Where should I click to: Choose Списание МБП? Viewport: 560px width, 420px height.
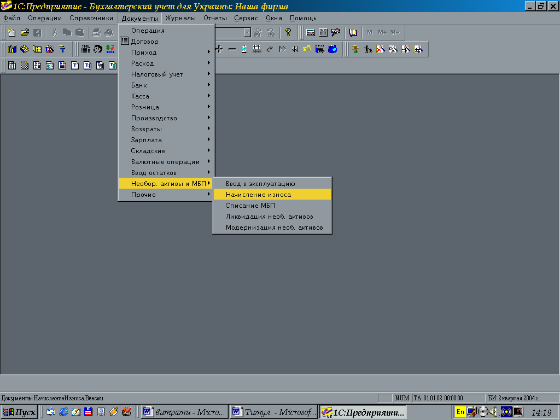tap(272, 206)
